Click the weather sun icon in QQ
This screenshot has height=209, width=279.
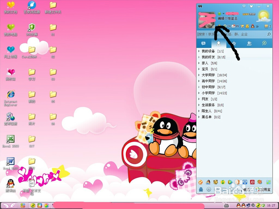(263, 16)
